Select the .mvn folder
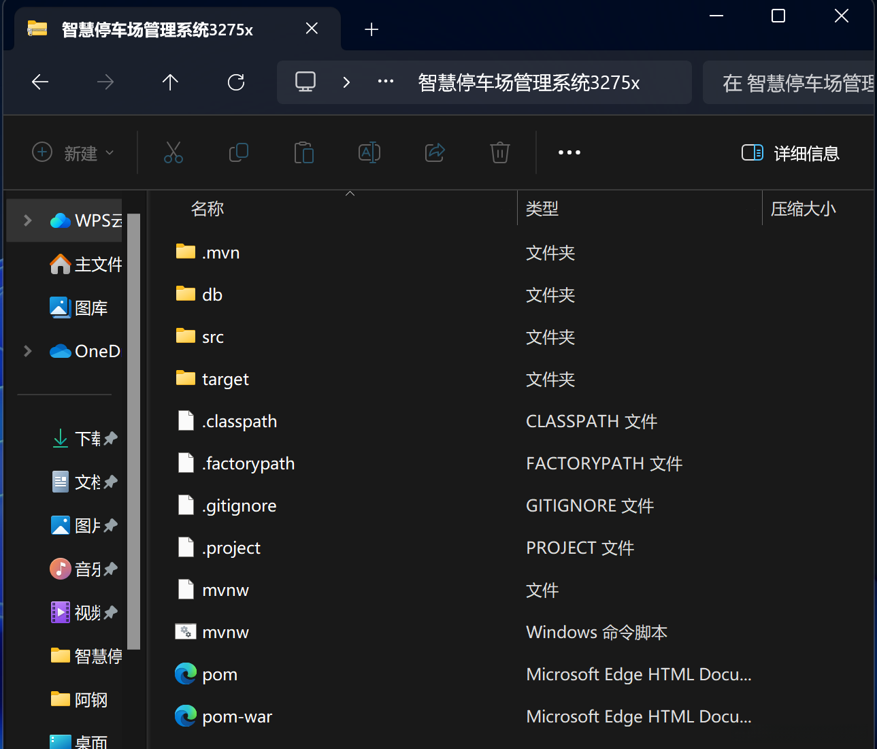877x749 pixels. tap(208, 252)
